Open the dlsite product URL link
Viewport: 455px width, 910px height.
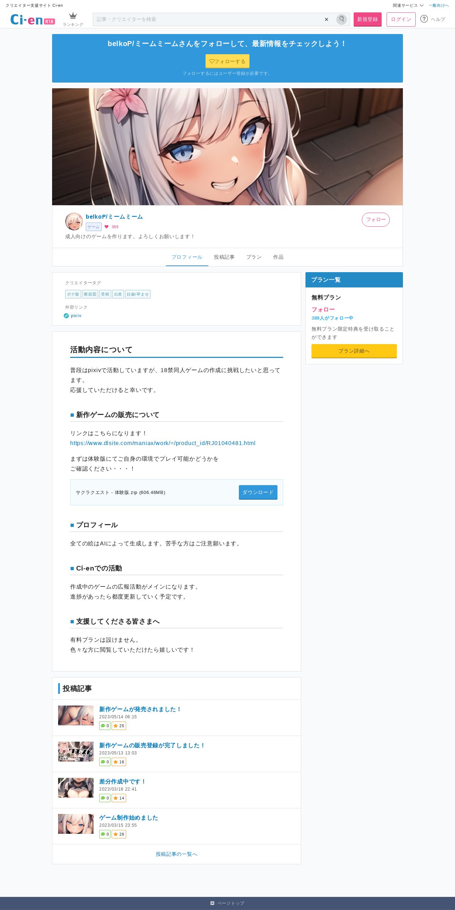pyautogui.click(x=163, y=443)
